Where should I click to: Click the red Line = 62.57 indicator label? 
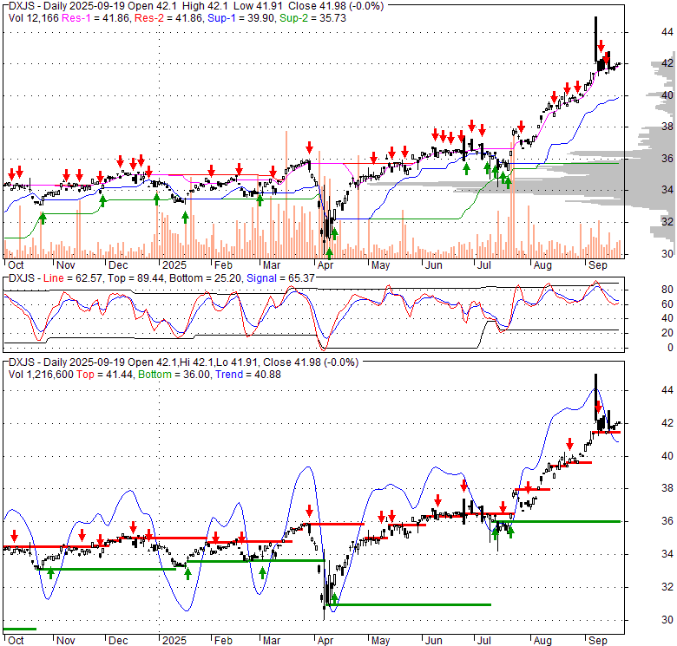click(x=73, y=278)
